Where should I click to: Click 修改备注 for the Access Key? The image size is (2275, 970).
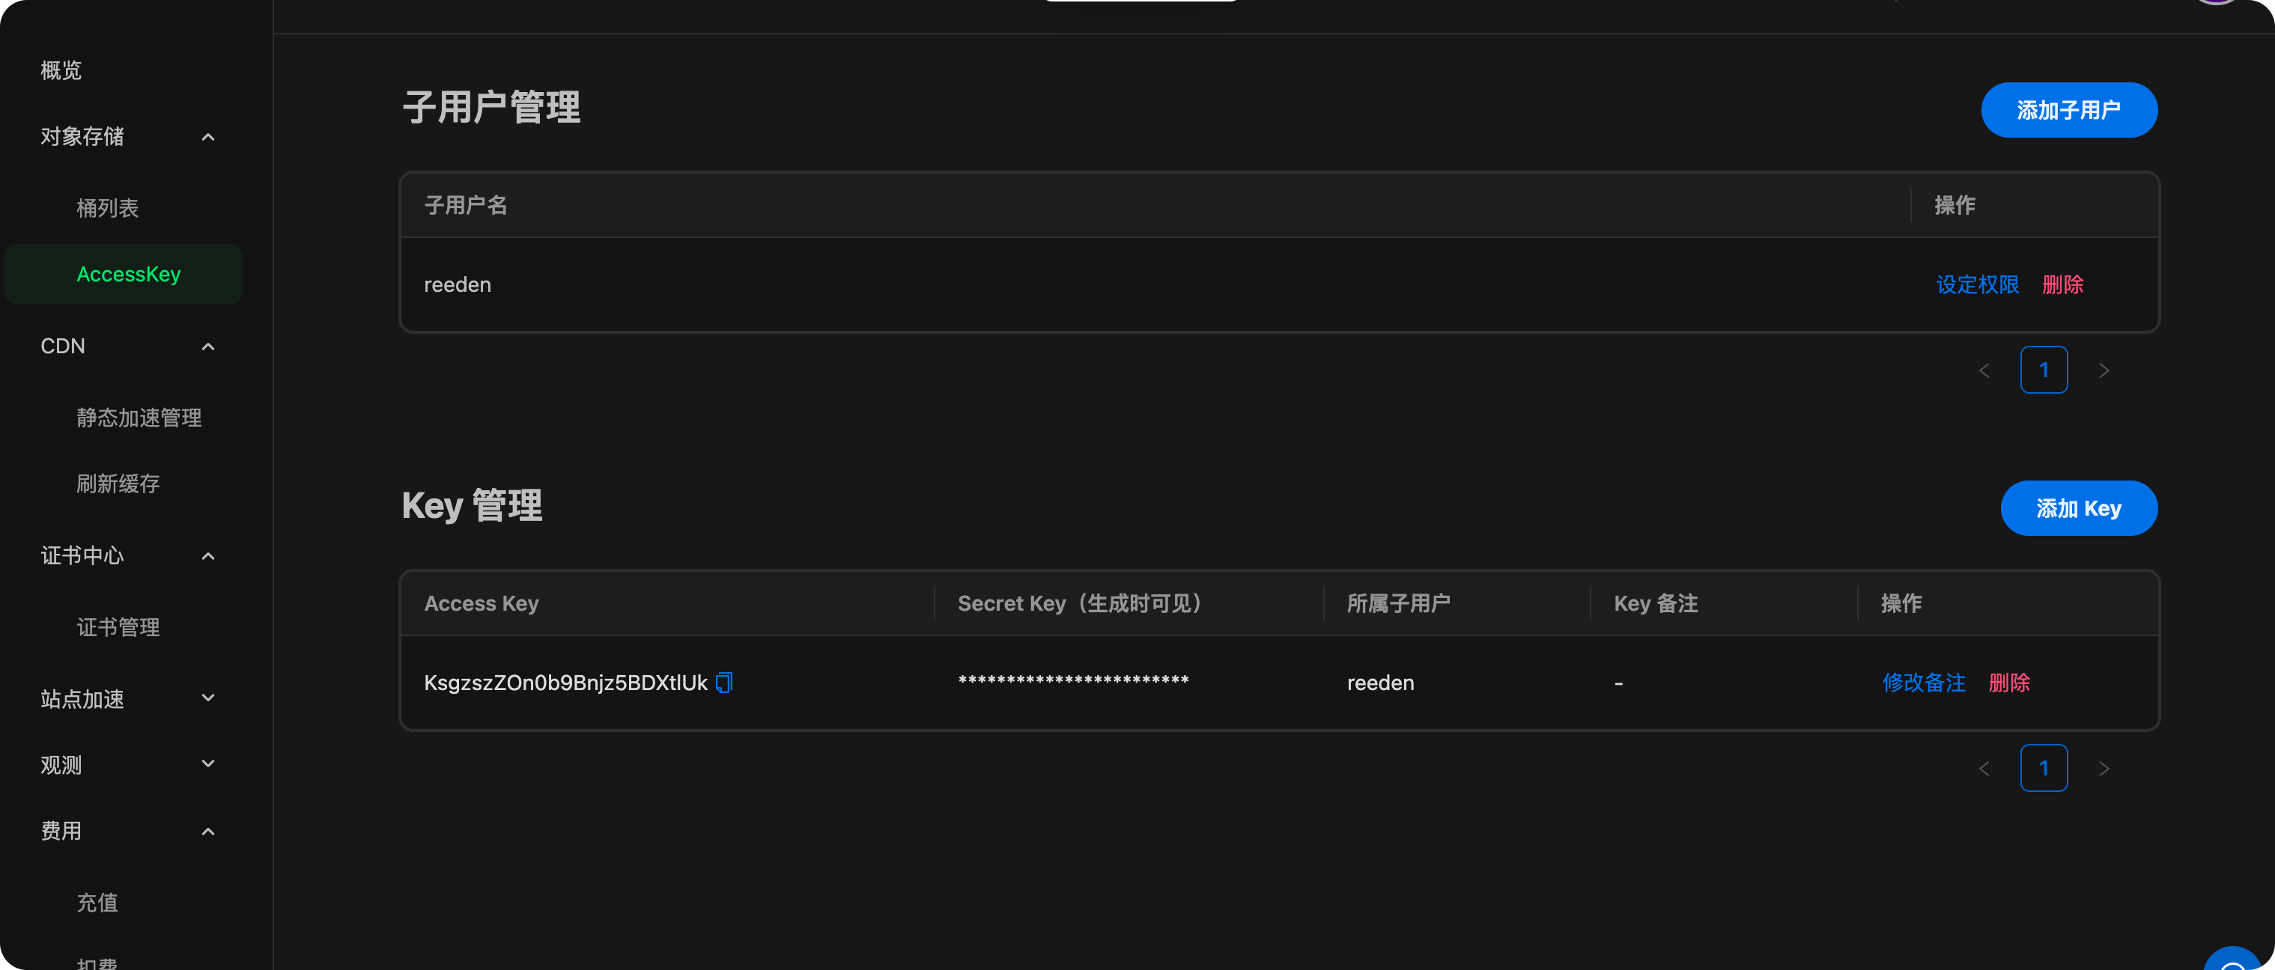point(1925,683)
